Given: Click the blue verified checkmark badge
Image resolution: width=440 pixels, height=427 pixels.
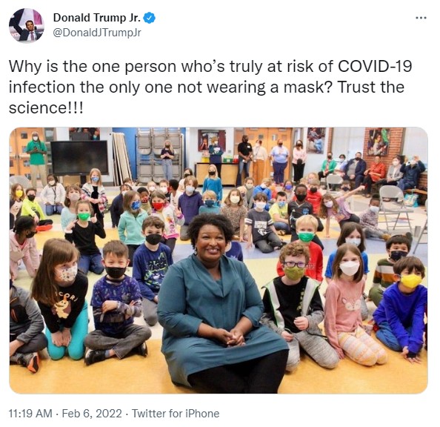Looking at the screenshot, I should (150, 18).
